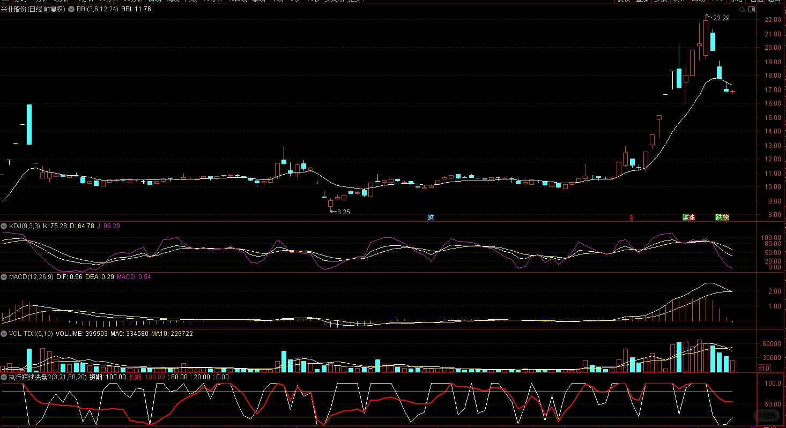Click the orange 榜 marker

pyautogui.click(x=726, y=217)
